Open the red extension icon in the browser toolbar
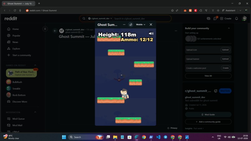The width and height of the screenshot is (251, 141). [x=196, y=10]
